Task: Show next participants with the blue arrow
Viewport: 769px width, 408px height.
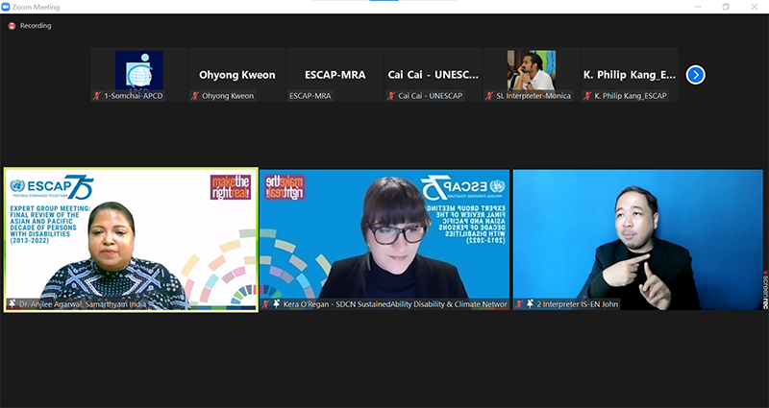Action: (x=695, y=75)
